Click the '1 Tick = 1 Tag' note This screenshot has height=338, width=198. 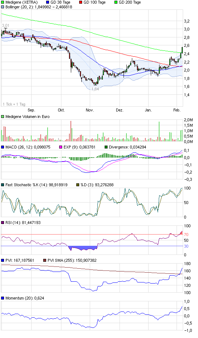[14, 104]
